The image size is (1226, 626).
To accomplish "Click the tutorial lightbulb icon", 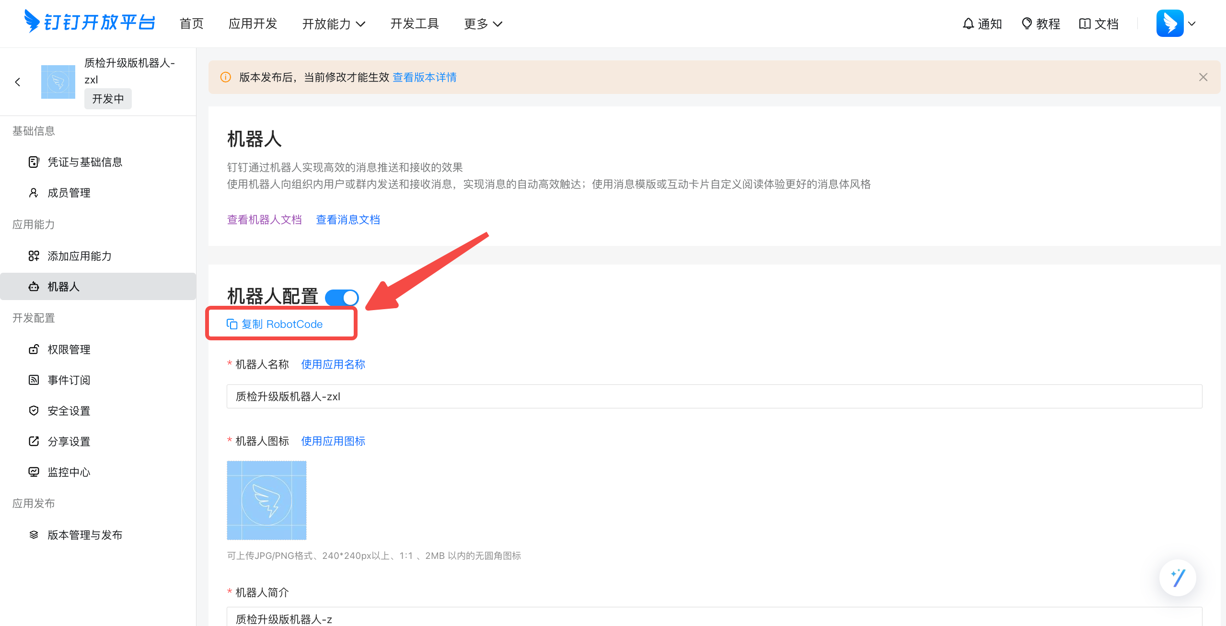I will [x=1027, y=23].
